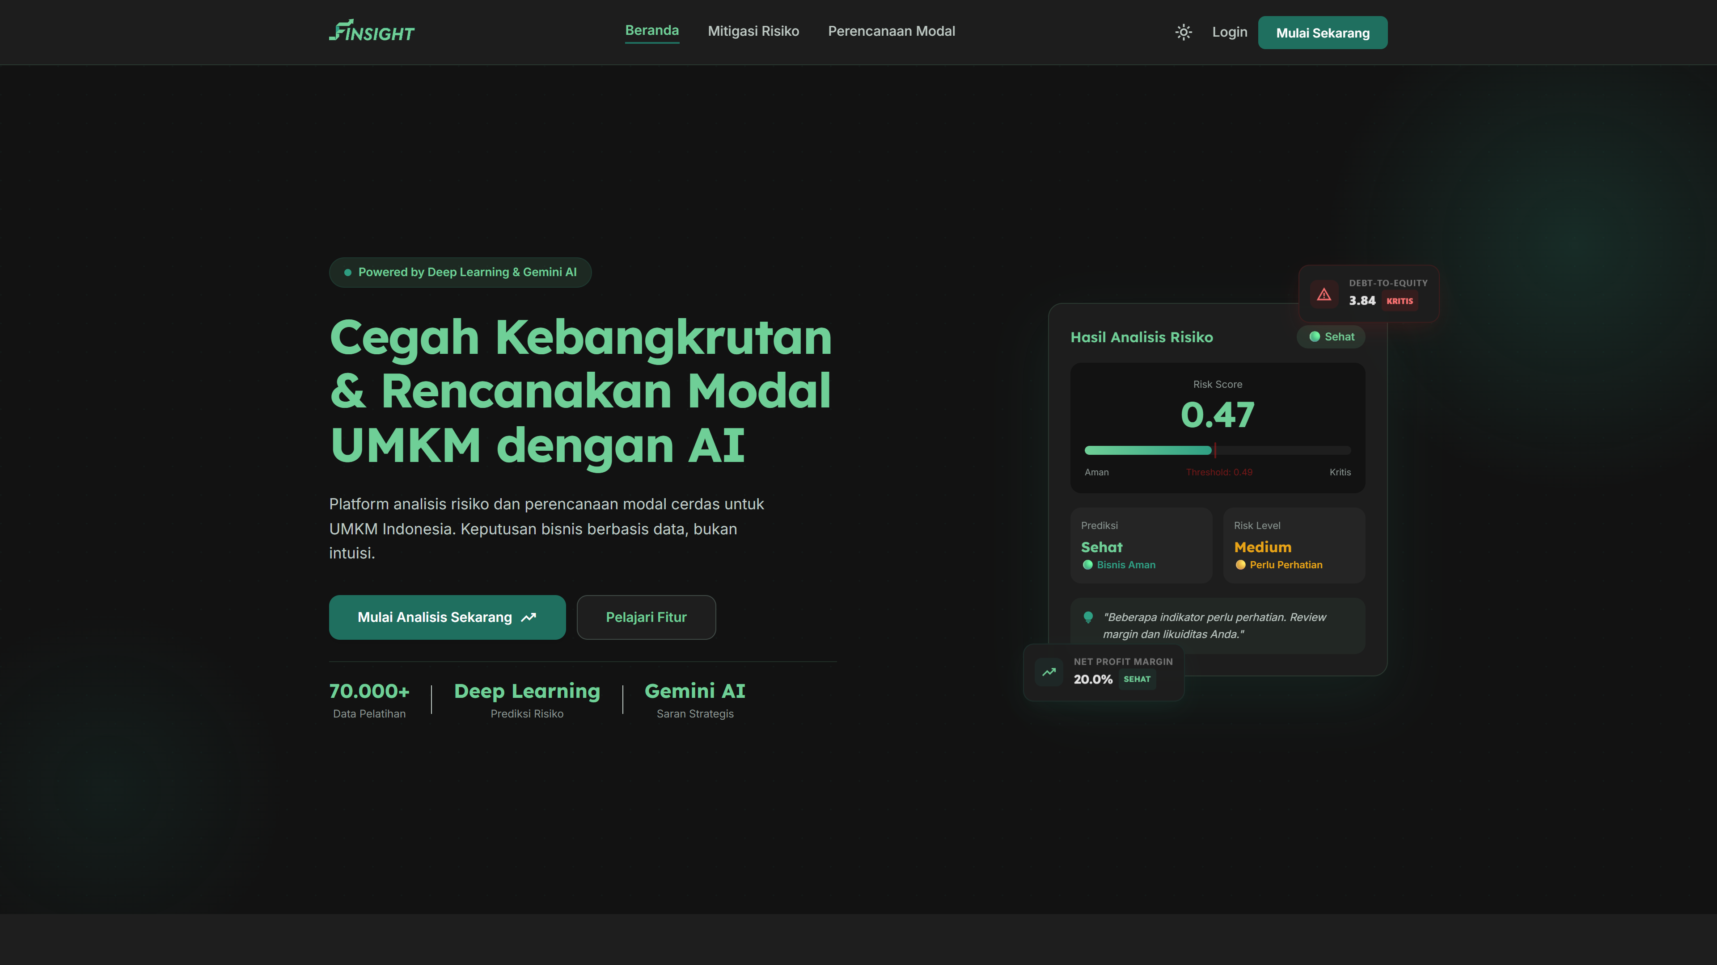The image size is (1717, 965).
Task: Click the DEBT-TO-EQUITY label
Action: coord(1388,283)
